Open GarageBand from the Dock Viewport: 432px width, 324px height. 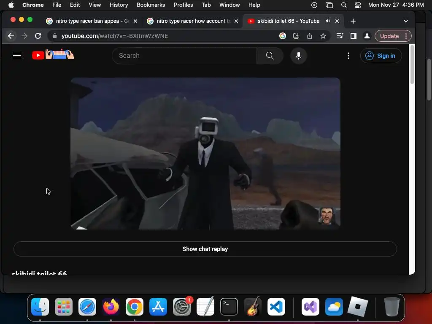pos(252,307)
